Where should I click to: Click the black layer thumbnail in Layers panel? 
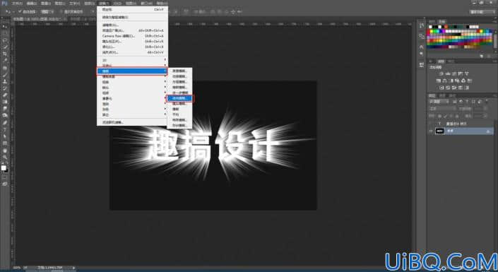click(439, 131)
